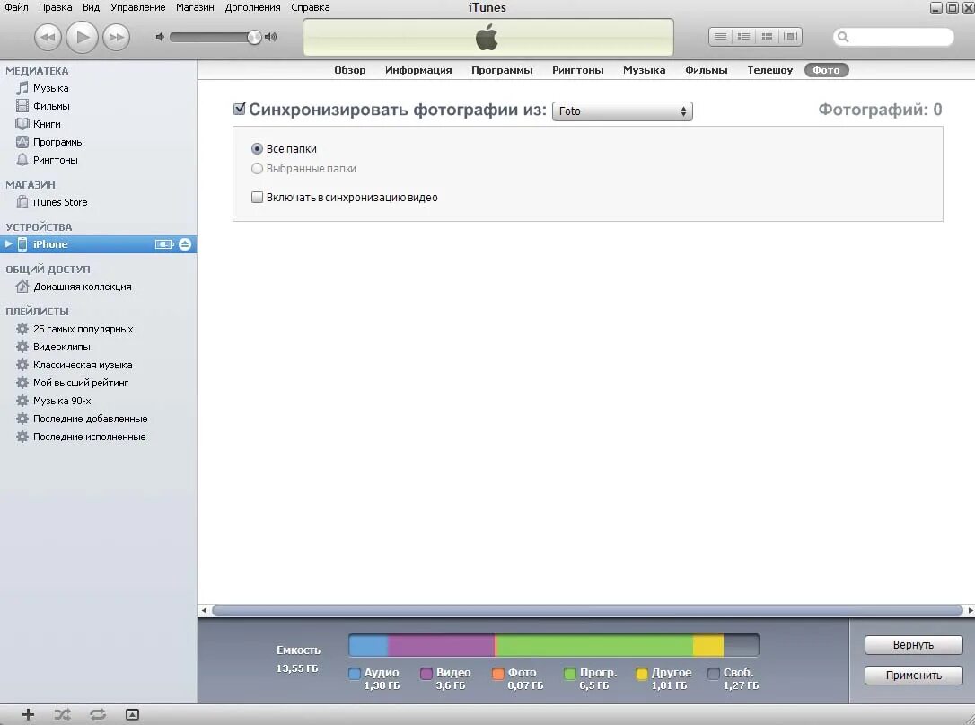Switch to song list view
The width and height of the screenshot is (975, 725).
pos(720,37)
